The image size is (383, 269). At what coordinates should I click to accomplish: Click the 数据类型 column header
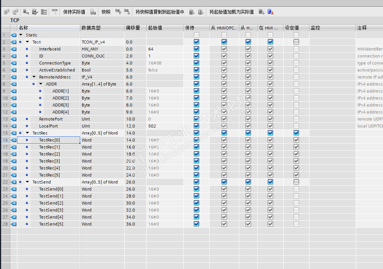click(x=102, y=28)
